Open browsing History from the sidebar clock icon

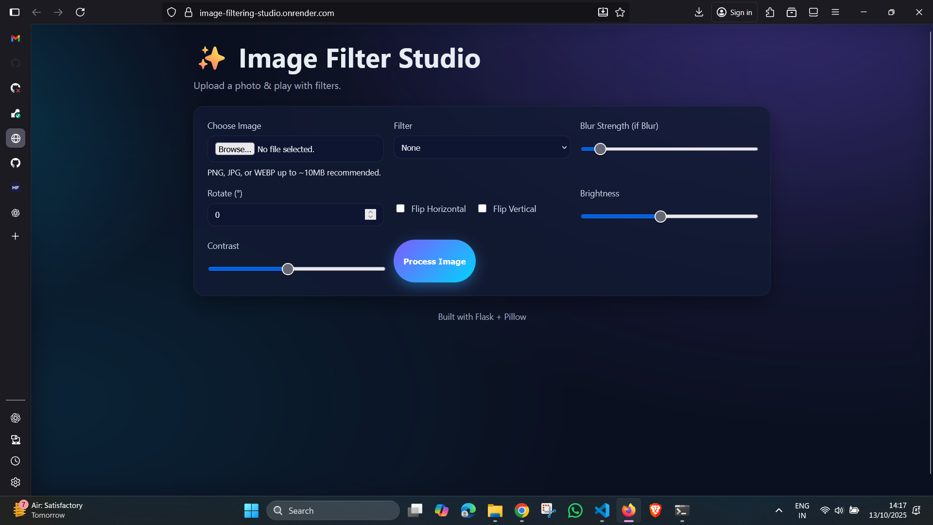15,461
